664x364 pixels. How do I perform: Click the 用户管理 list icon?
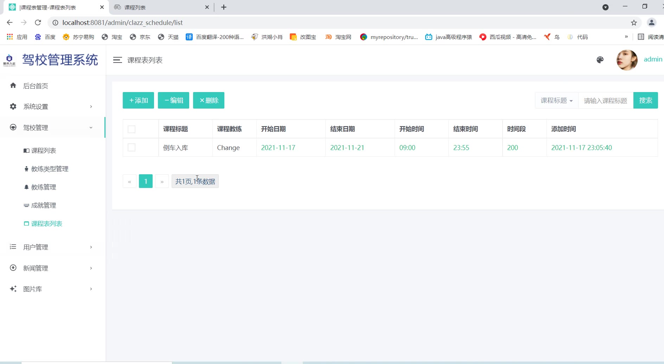[x=13, y=247]
